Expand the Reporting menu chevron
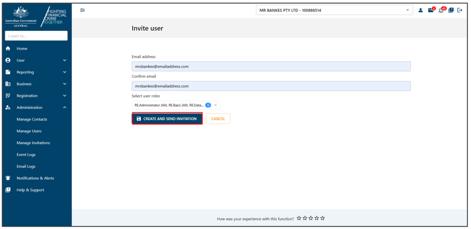The height and width of the screenshot is (229, 471). [x=64, y=72]
